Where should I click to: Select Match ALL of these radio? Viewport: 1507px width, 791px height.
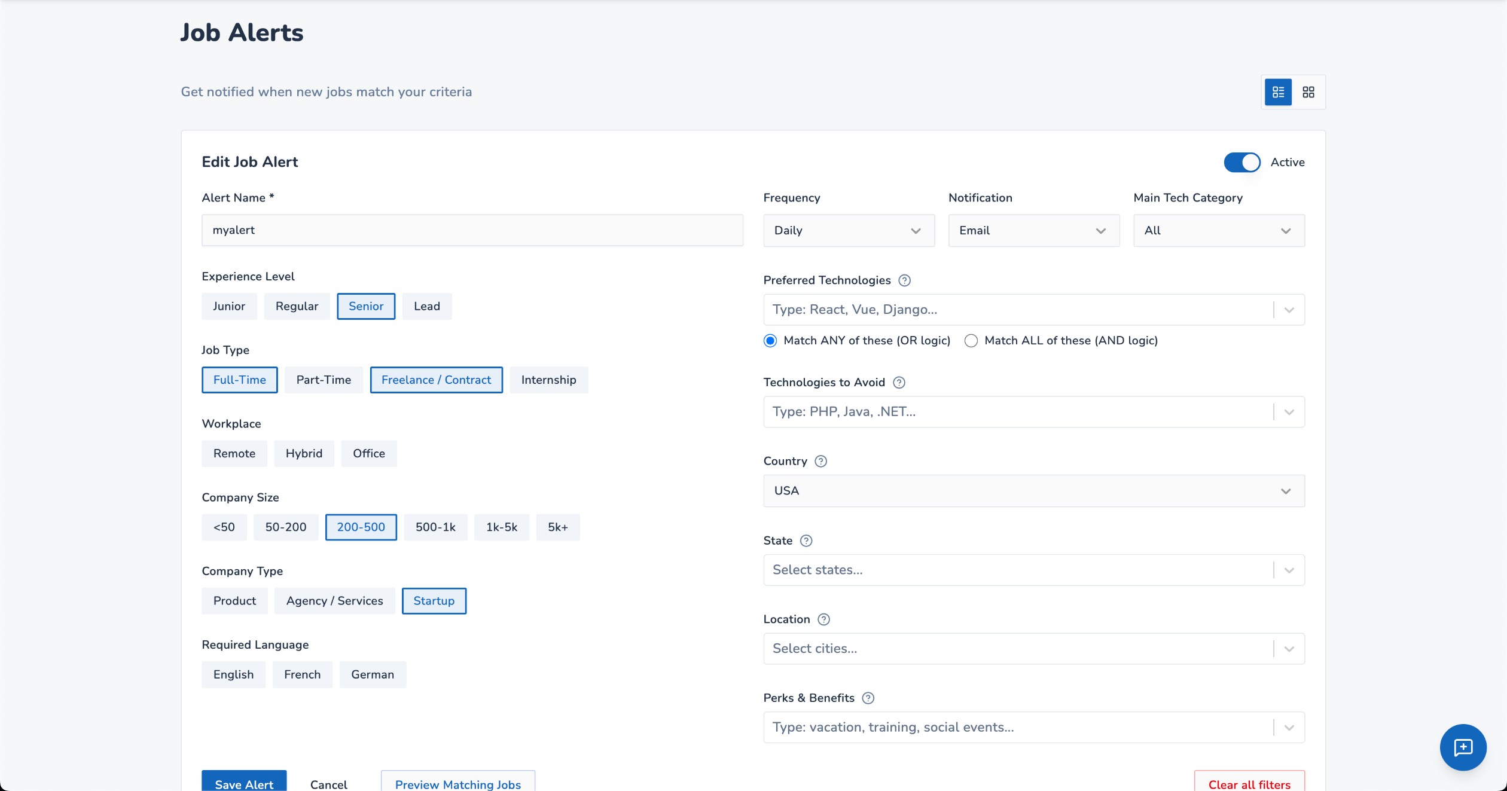tap(971, 341)
